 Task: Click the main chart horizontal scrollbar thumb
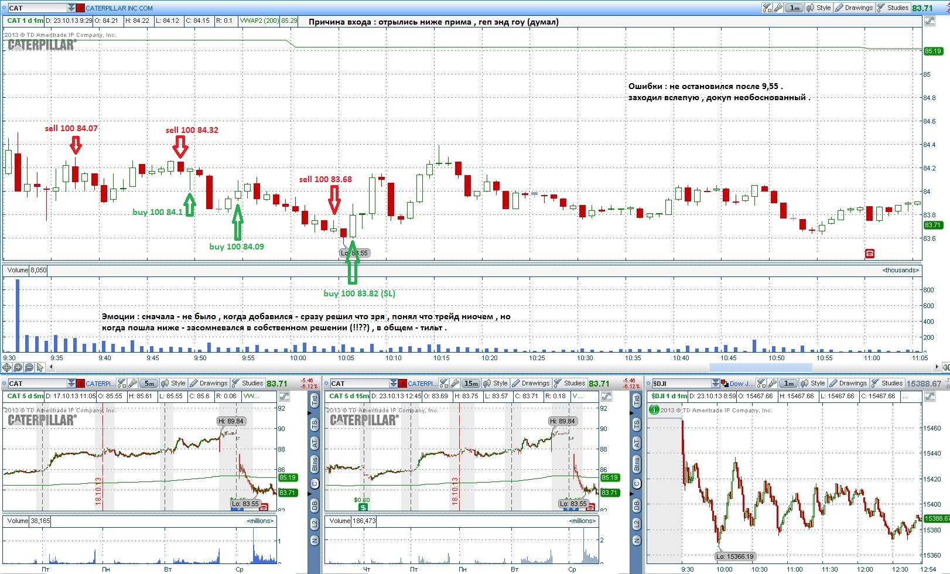[x=761, y=367]
